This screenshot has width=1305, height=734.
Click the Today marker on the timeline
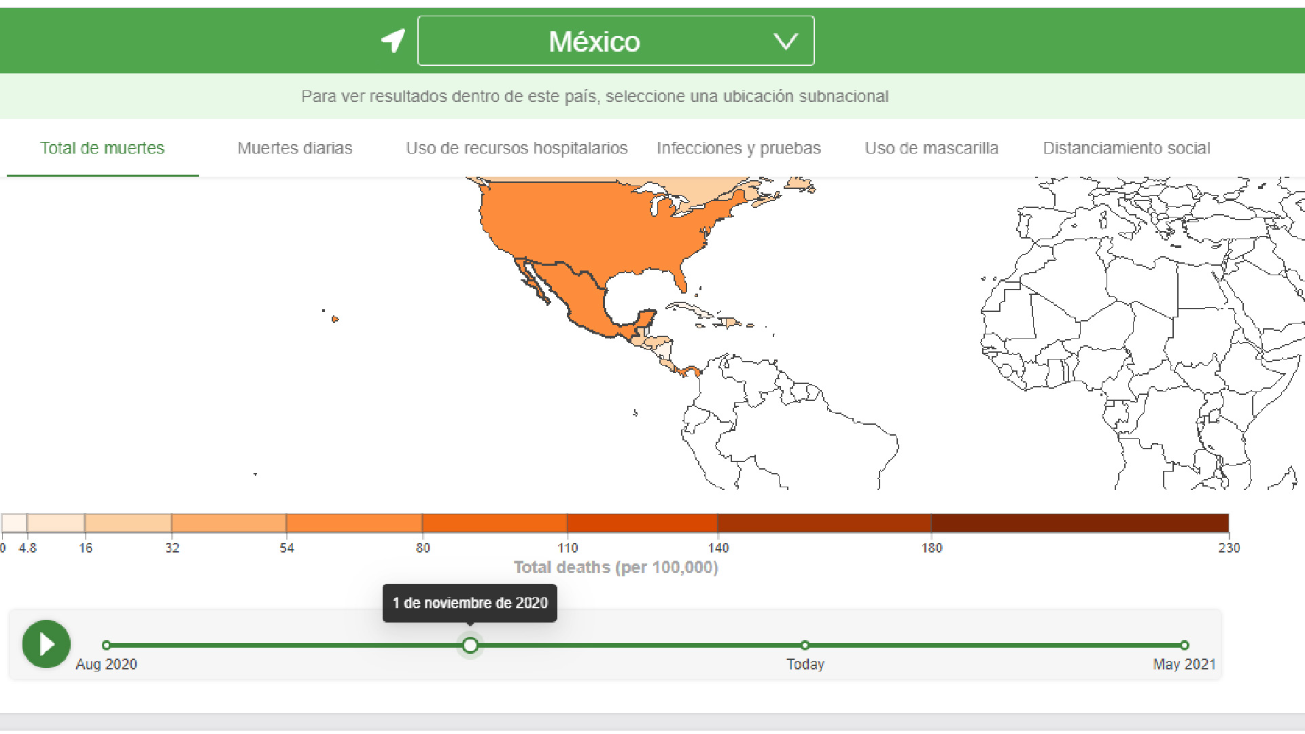(x=805, y=645)
